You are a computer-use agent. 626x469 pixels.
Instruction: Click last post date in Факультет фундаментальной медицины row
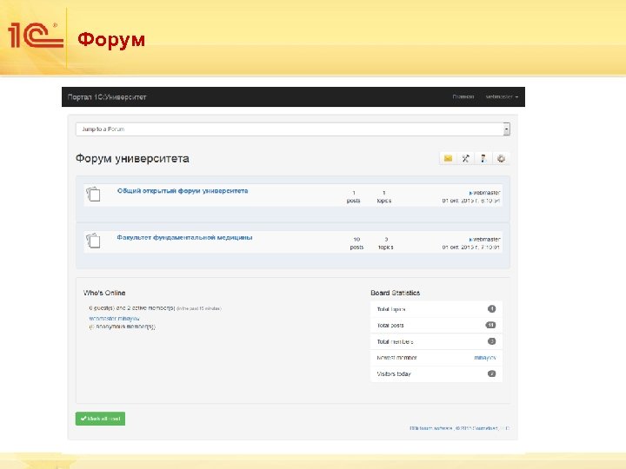pos(470,248)
